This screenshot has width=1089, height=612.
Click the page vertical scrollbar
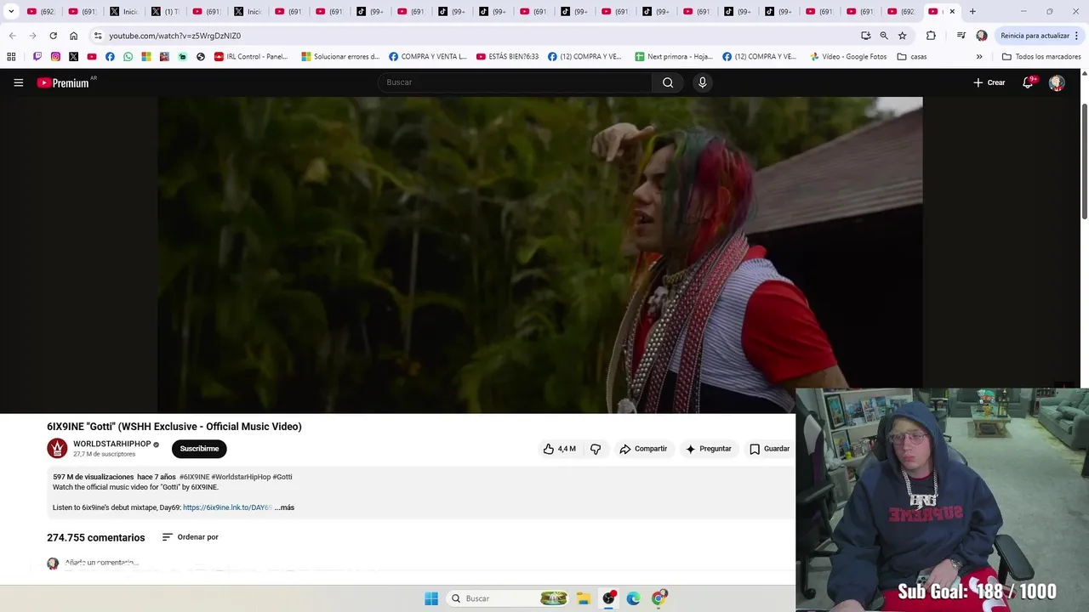point(1084,161)
